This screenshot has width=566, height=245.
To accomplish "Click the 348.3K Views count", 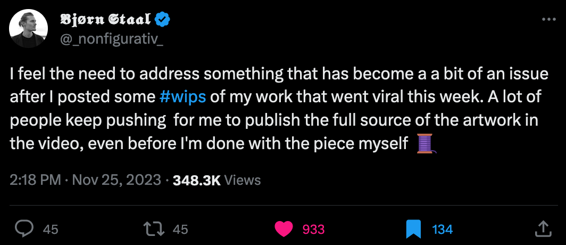I will click(x=217, y=180).
